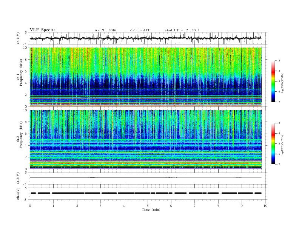
Task: Click the "station=ATH" header label
Action: click(140, 30)
